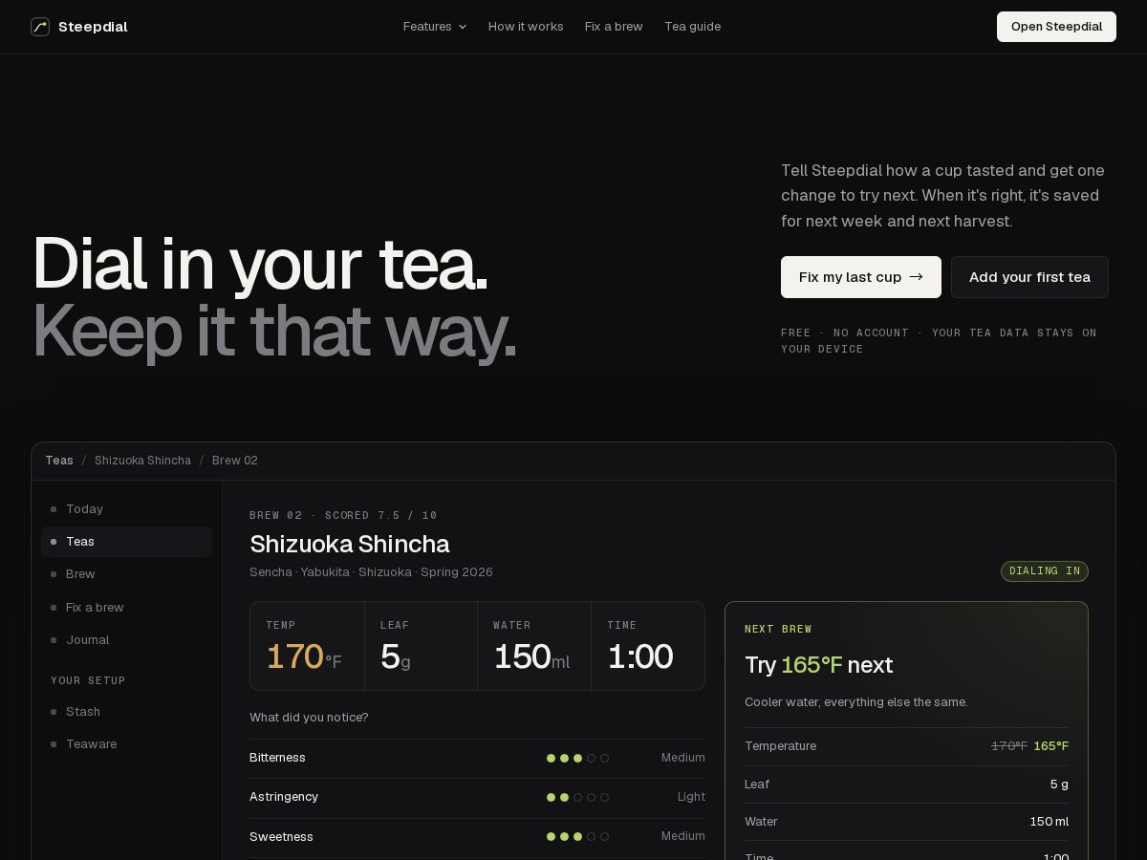Open Brew in the sidebar
Image resolution: width=1147 pixels, height=860 pixels.
pyautogui.click(x=126, y=574)
